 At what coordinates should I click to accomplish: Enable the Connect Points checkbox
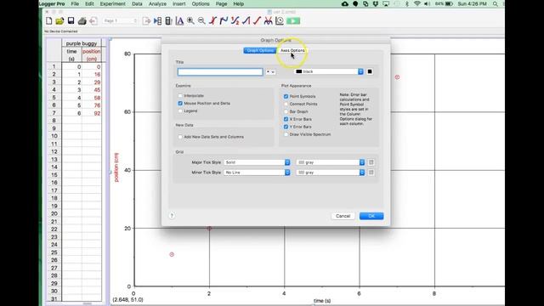[286, 104]
